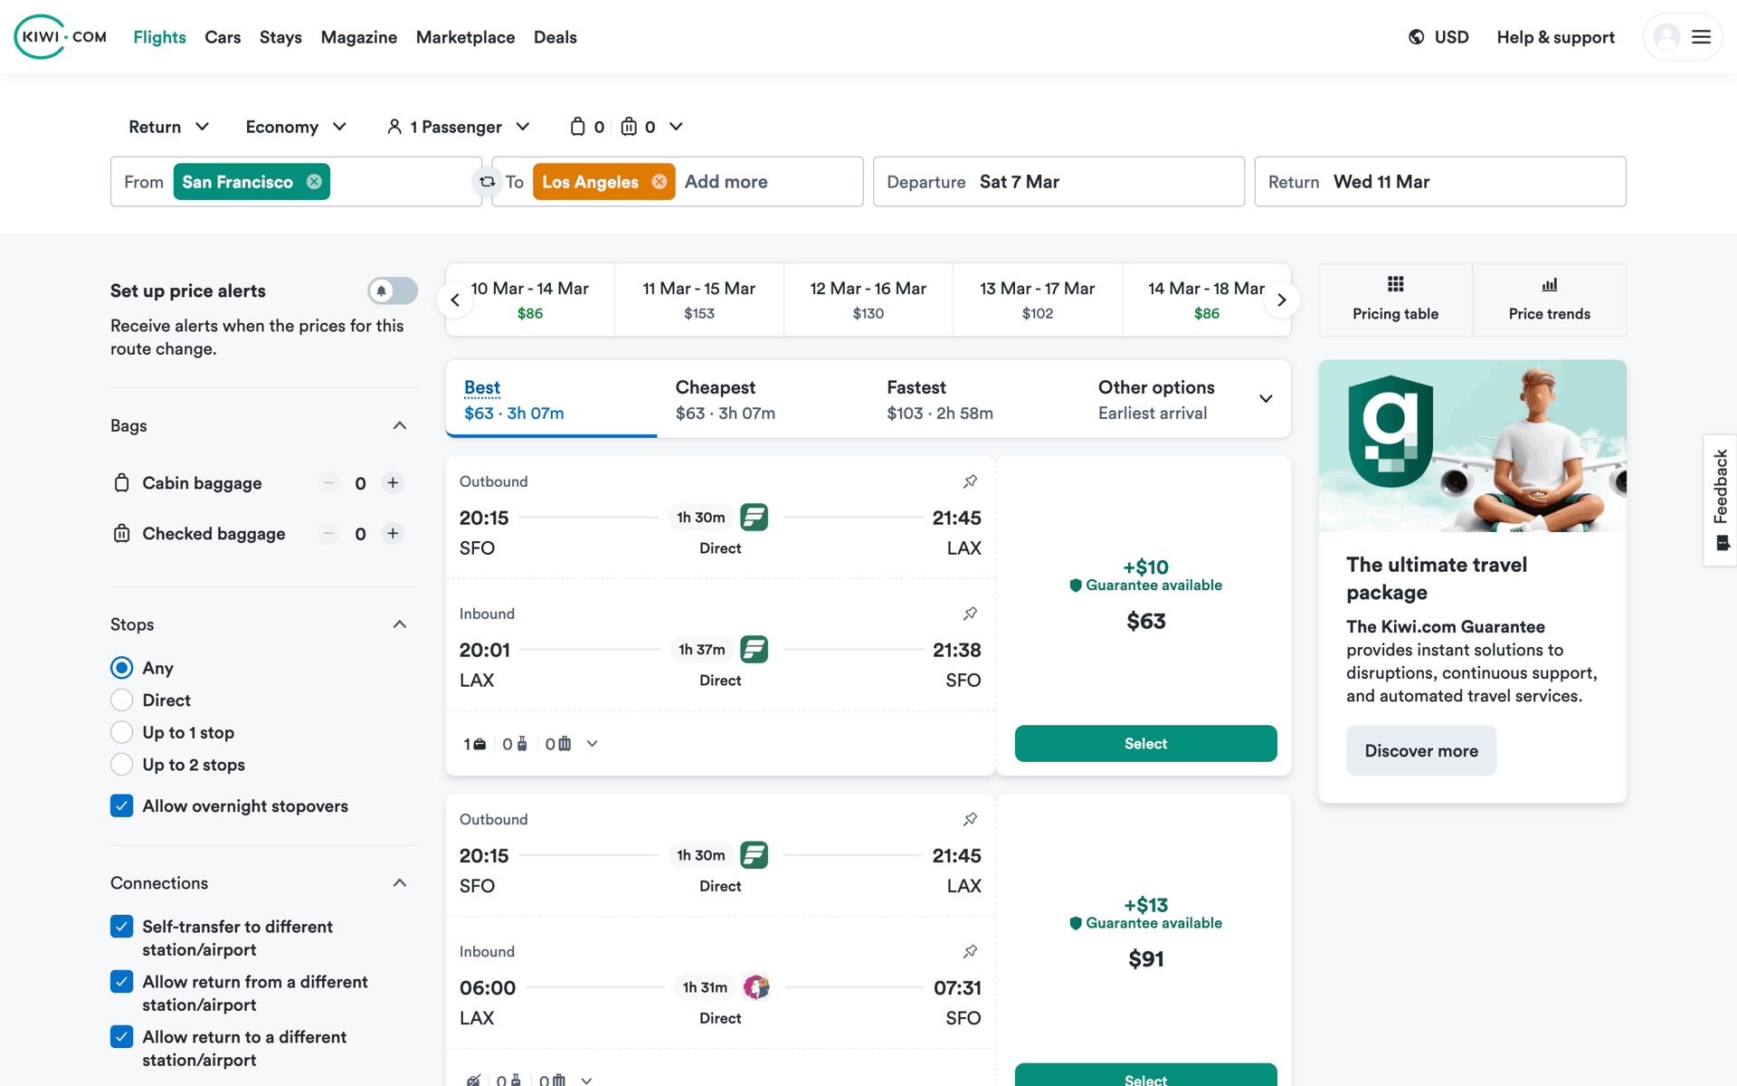The image size is (1737, 1086).
Task: Go to the Stays section
Action: 280,37
